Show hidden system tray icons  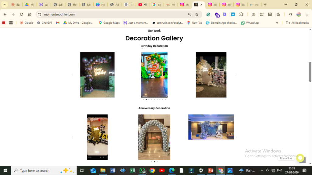261,170
